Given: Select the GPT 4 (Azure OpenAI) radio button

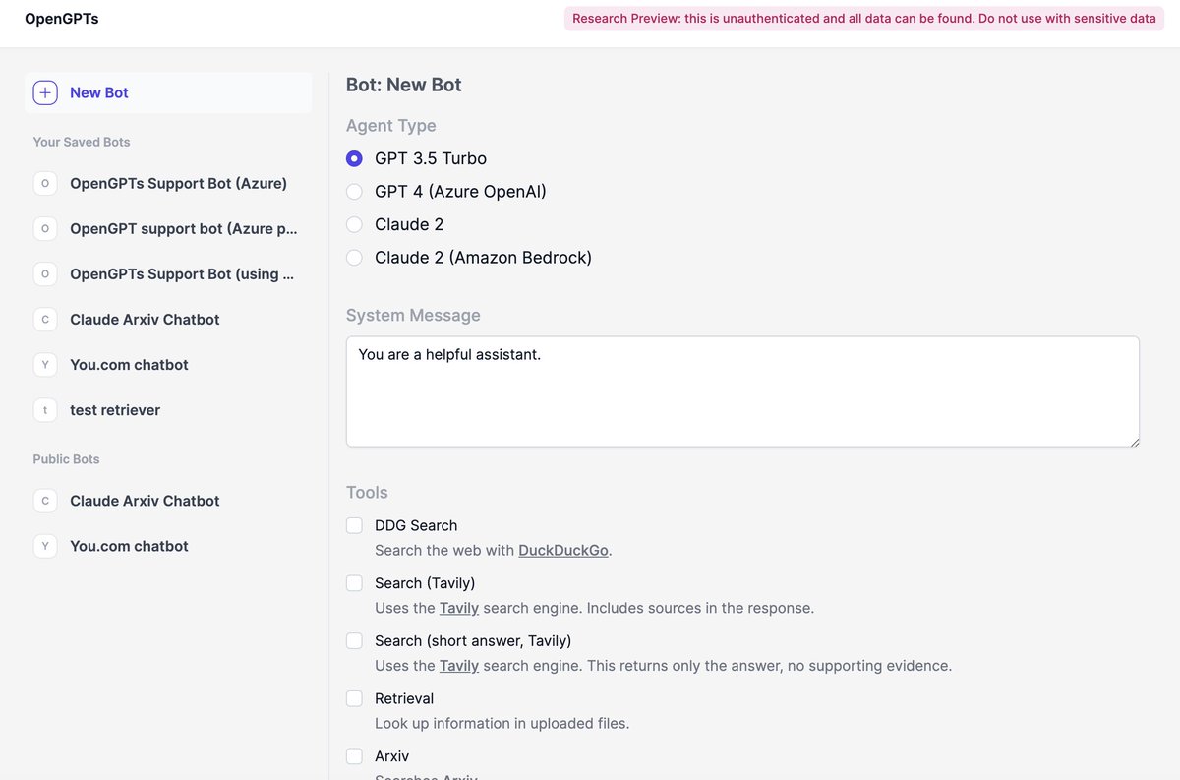Looking at the screenshot, I should (x=354, y=192).
